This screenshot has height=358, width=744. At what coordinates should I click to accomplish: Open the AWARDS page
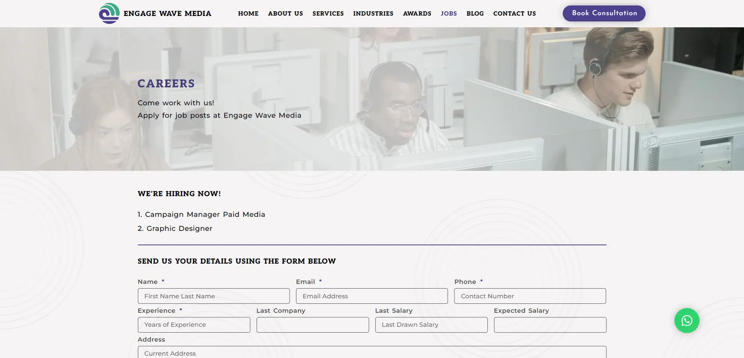[x=417, y=14]
